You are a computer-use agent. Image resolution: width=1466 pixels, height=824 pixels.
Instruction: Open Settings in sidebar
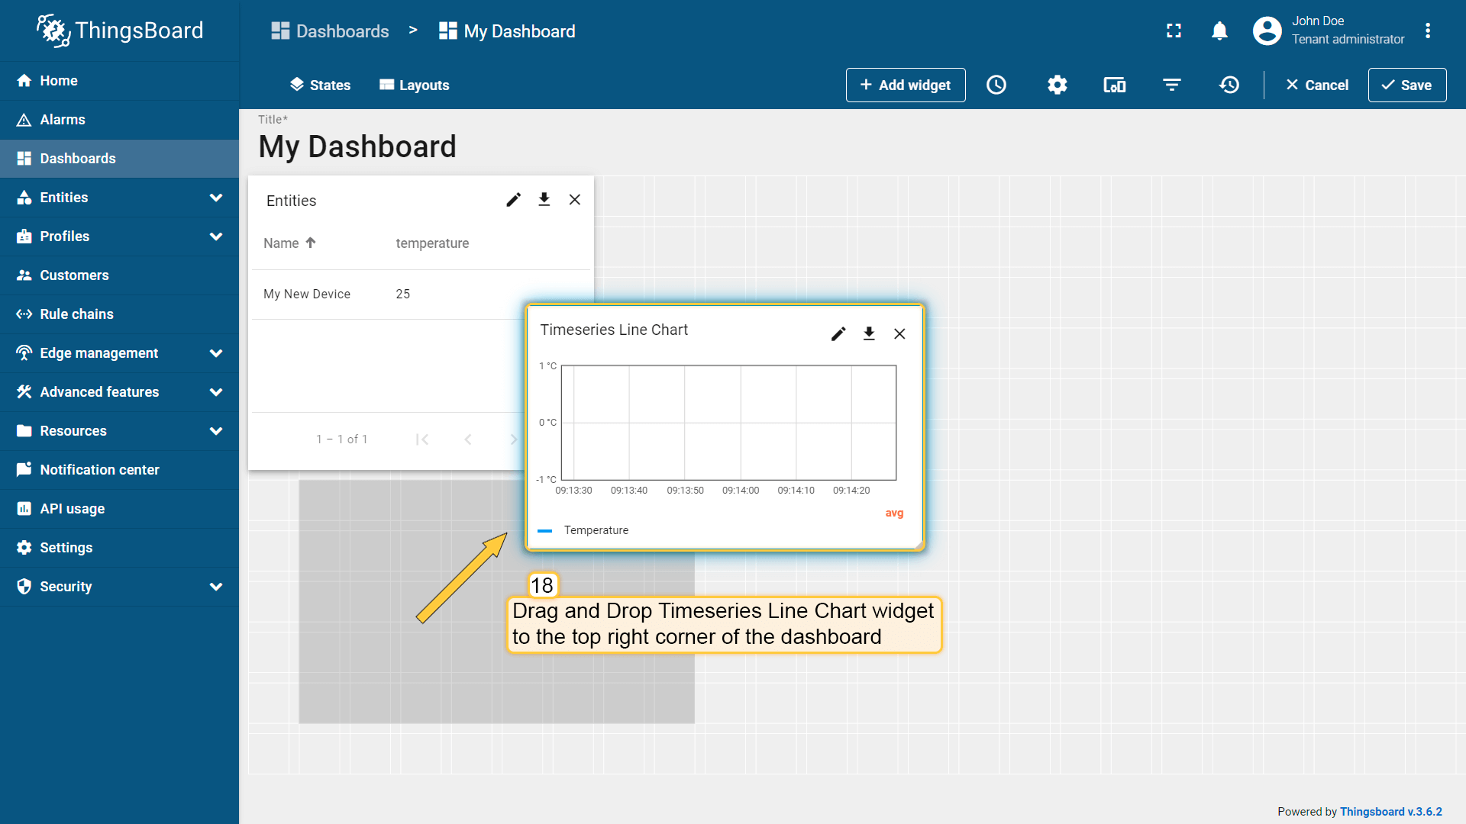tap(119, 548)
